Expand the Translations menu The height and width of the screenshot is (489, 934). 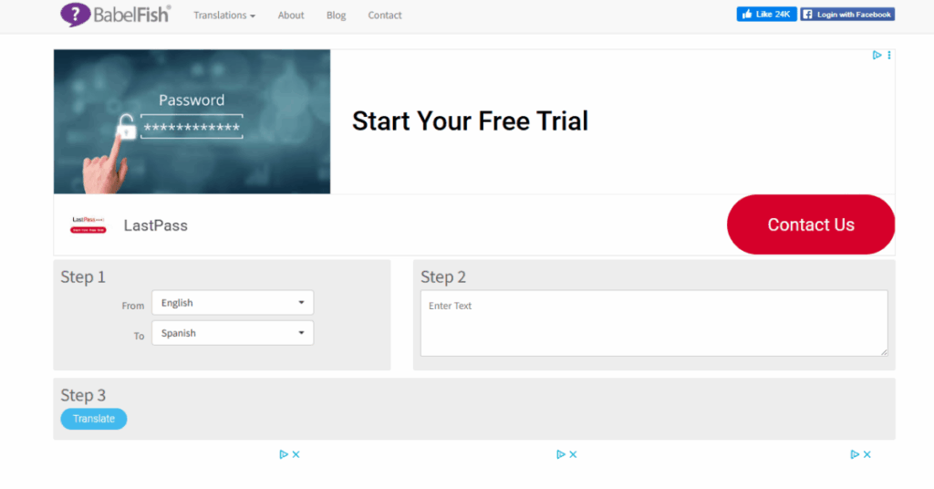pos(223,16)
